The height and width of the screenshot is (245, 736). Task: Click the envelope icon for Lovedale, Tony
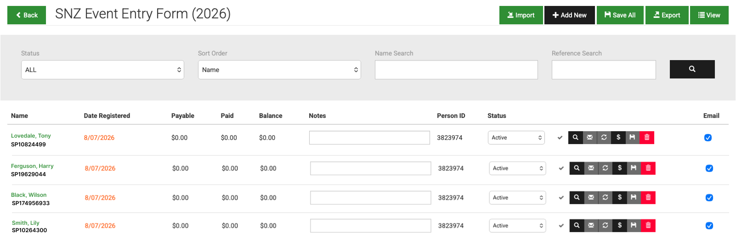tap(590, 138)
